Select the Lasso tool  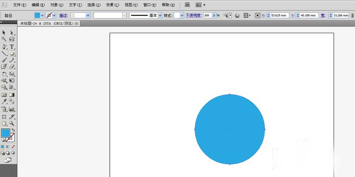coord(12,39)
